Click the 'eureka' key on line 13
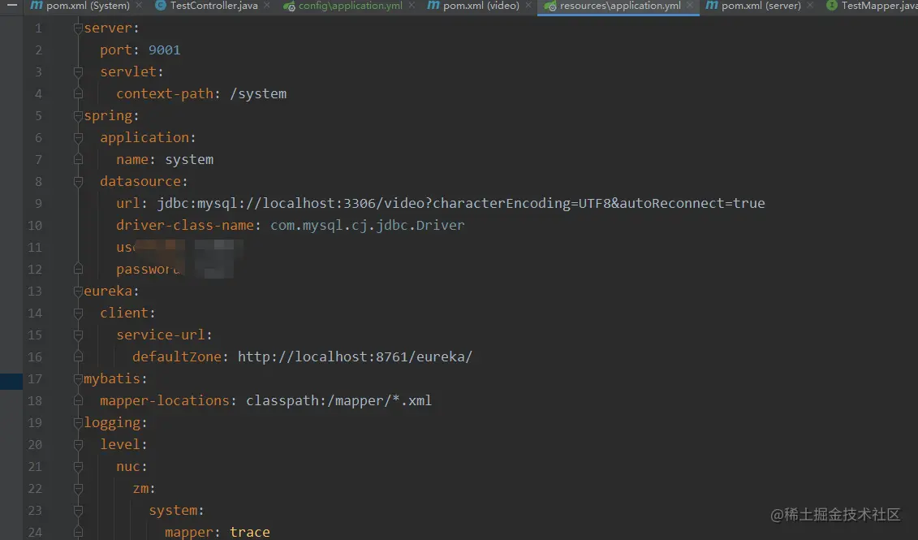This screenshot has width=918, height=540. (108, 291)
